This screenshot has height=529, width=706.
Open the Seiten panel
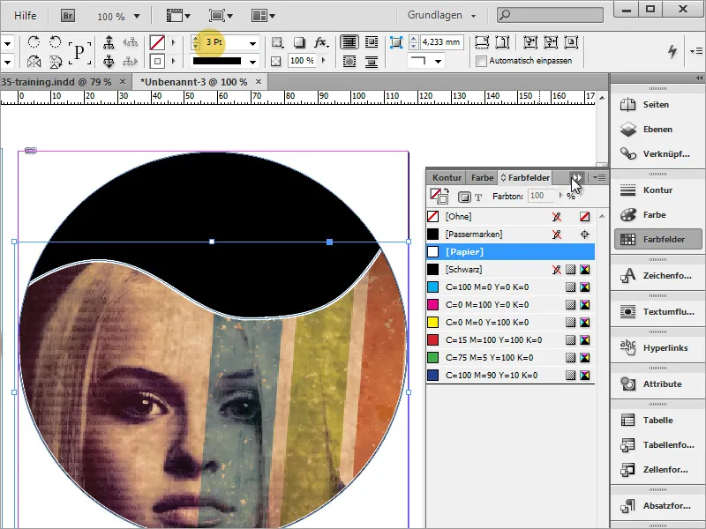point(657,104)
